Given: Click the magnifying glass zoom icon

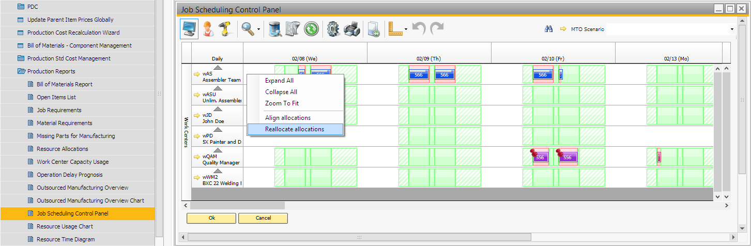Looking at the screenshot, I should pyautogui.click(x=248, y=29).
